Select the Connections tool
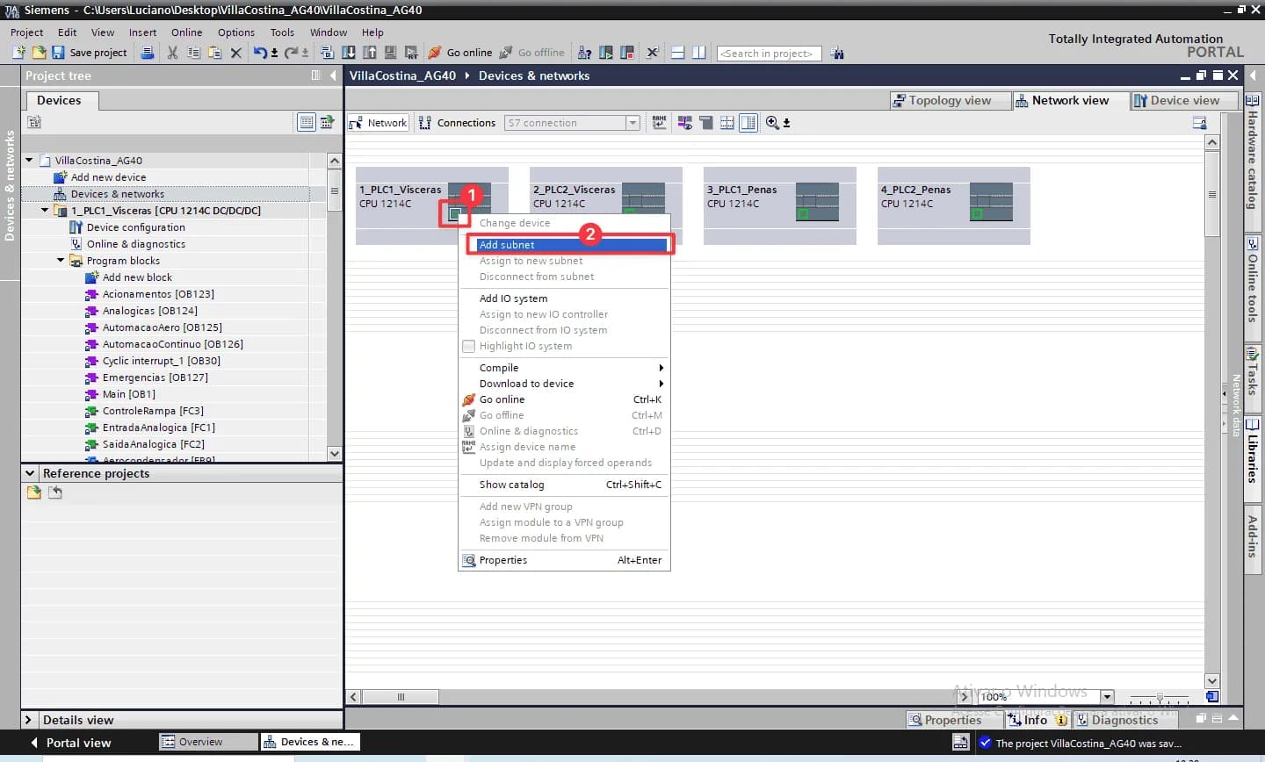The image size is (1265, 762). point(457,123)
